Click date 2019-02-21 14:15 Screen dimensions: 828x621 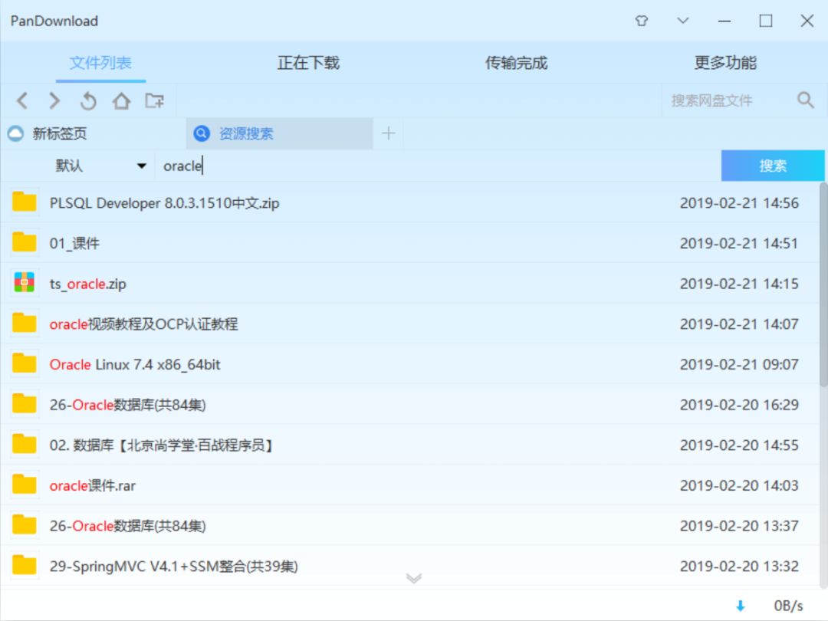[x=739, y=284]
